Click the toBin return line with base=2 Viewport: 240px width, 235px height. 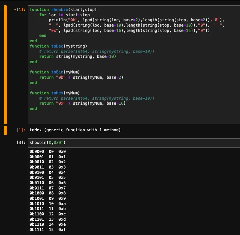78,77
